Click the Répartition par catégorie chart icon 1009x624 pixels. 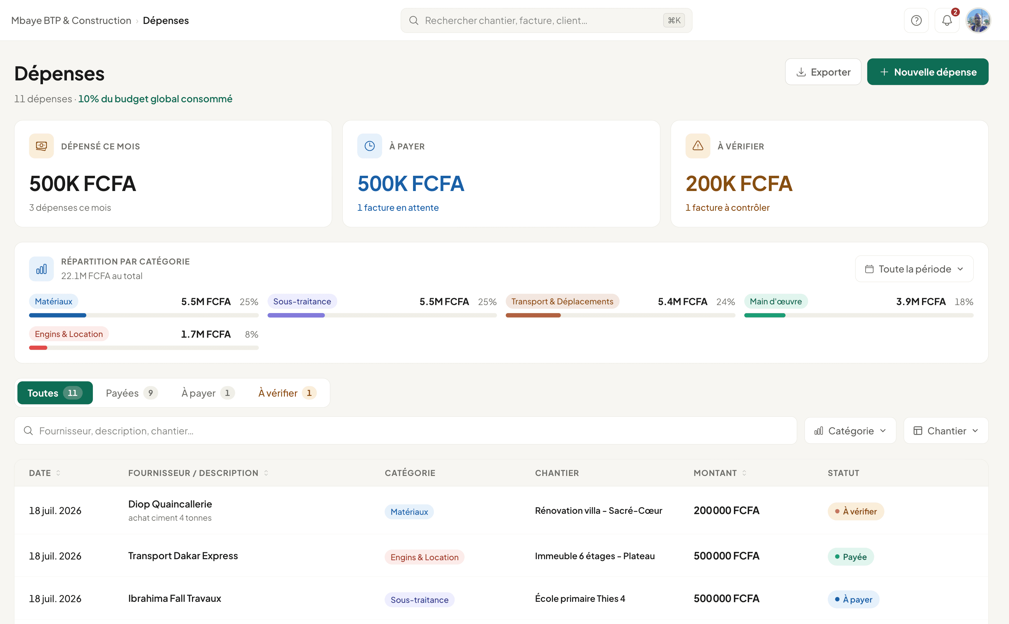coord(41,269)
